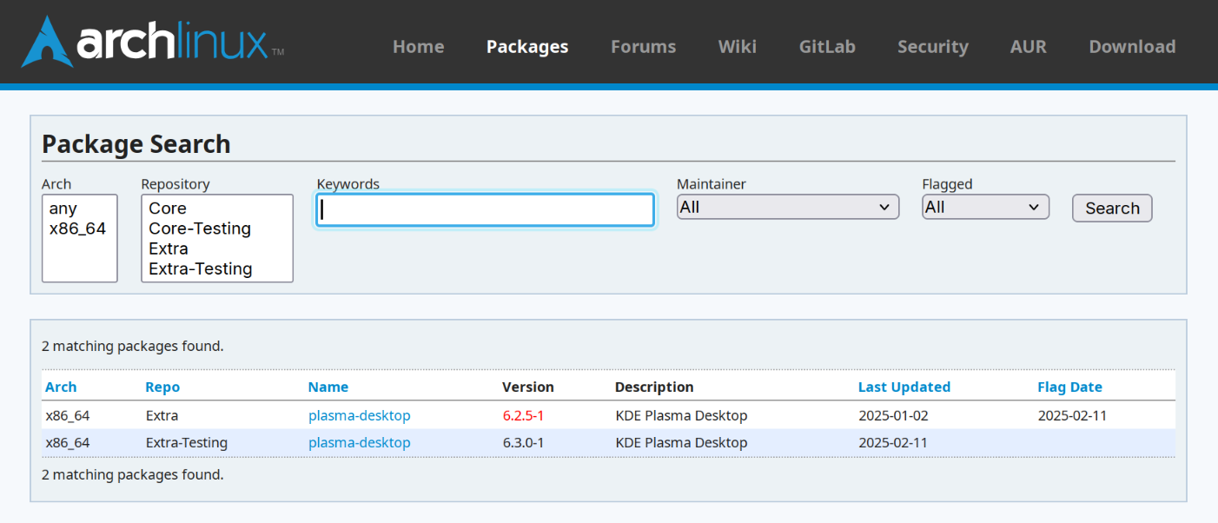Sort results by Last Updated column

[904, 387]
